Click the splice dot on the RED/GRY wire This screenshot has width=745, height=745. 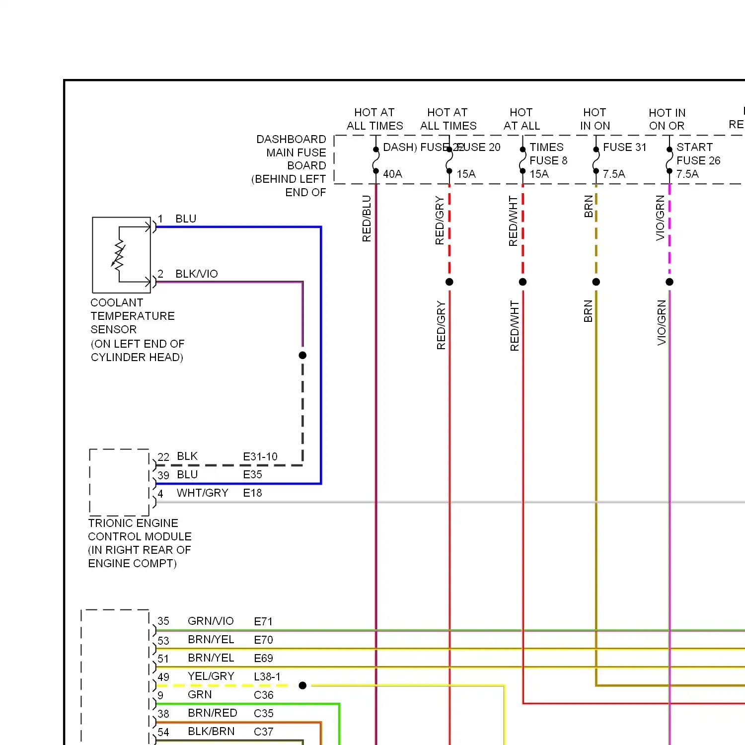point(449,282)
